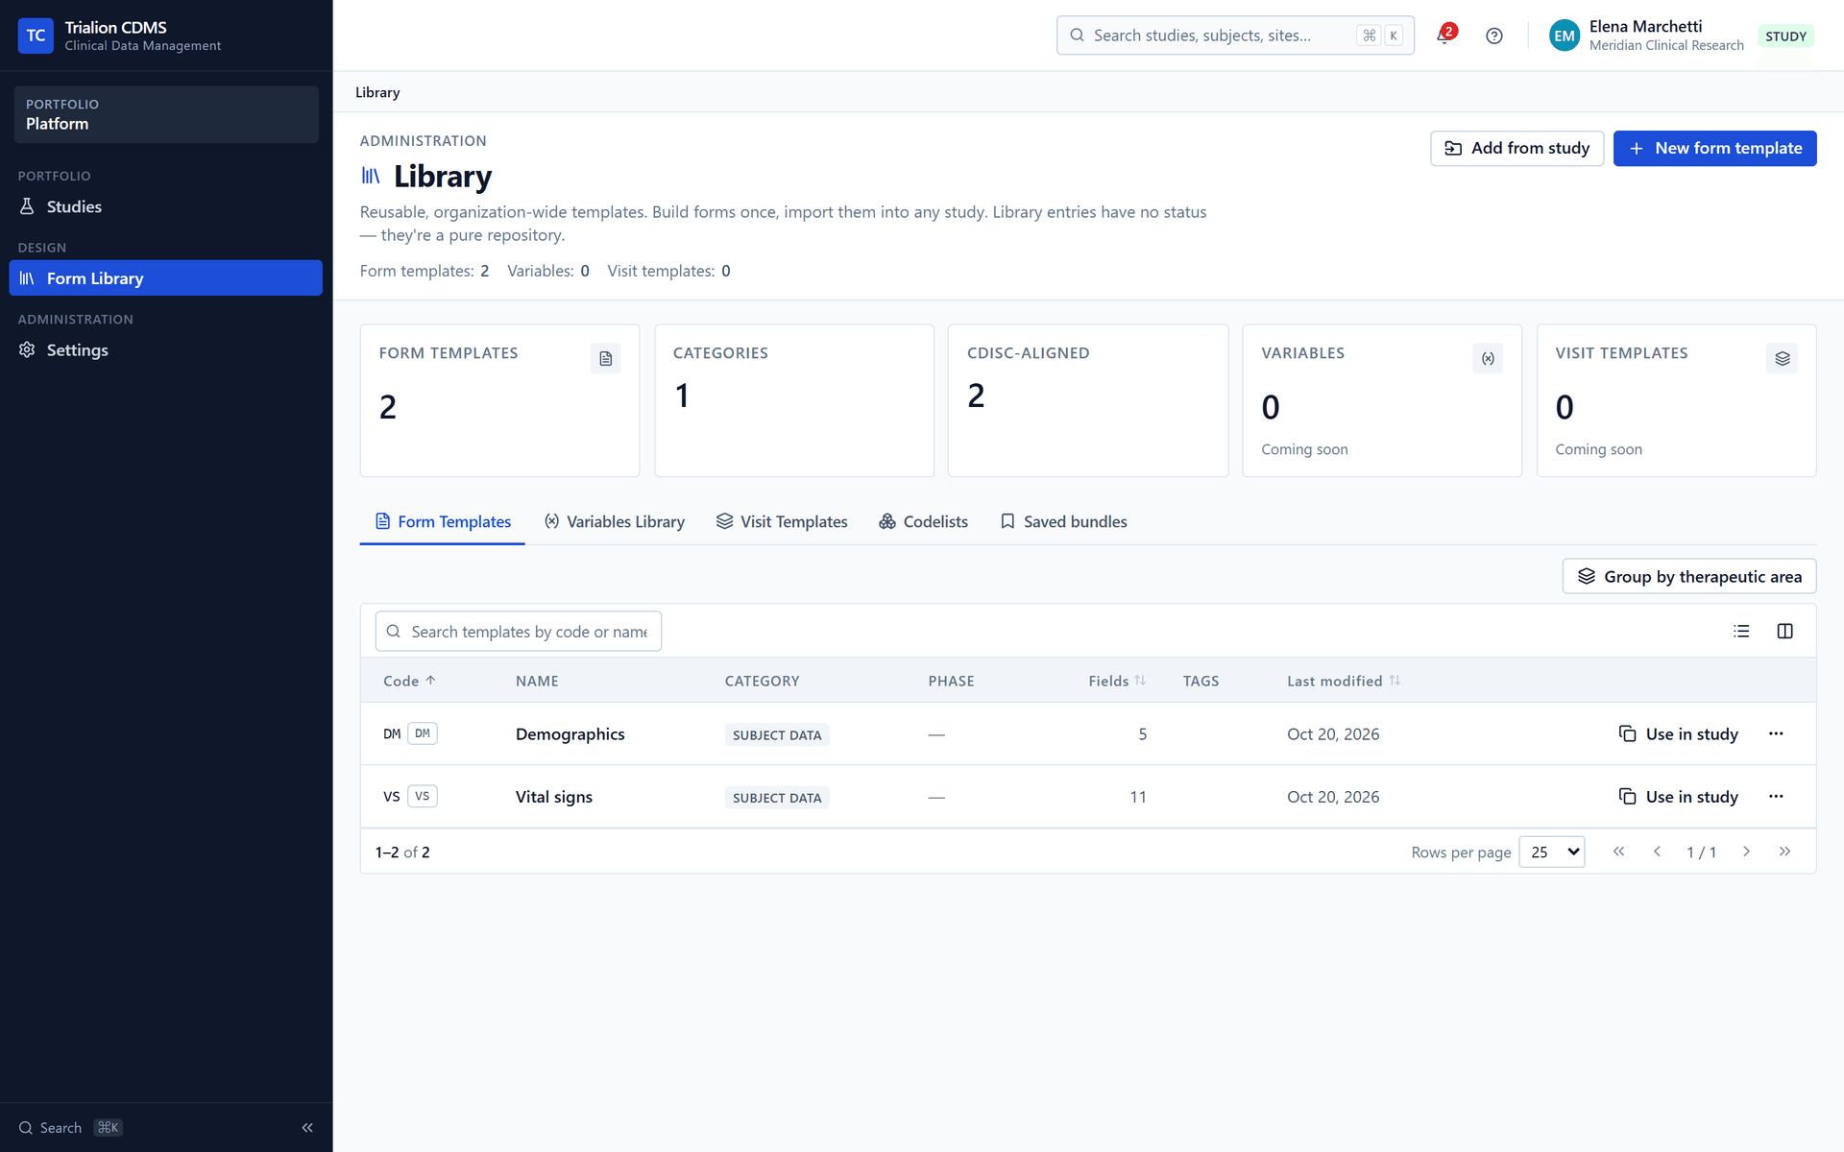The width and height of the screenshot is (1844, 1152).
Task: Open the Demographics template name
Action: point(570,733)
